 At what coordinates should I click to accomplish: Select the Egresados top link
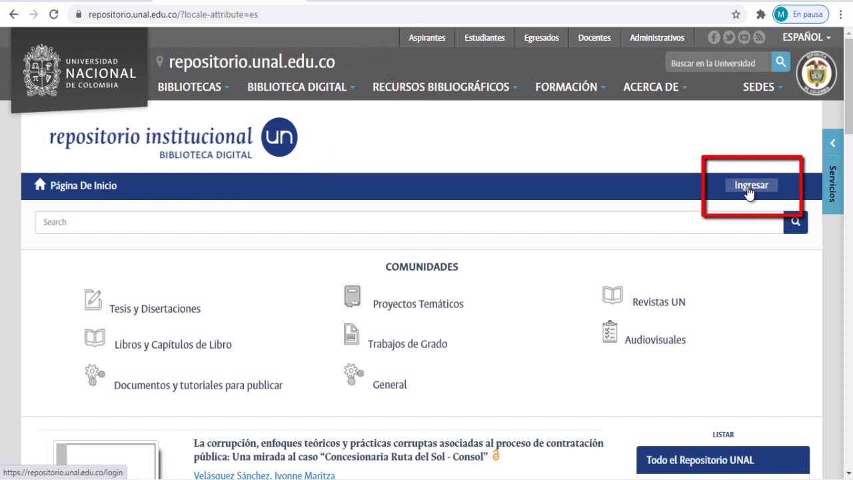[541, 37]
